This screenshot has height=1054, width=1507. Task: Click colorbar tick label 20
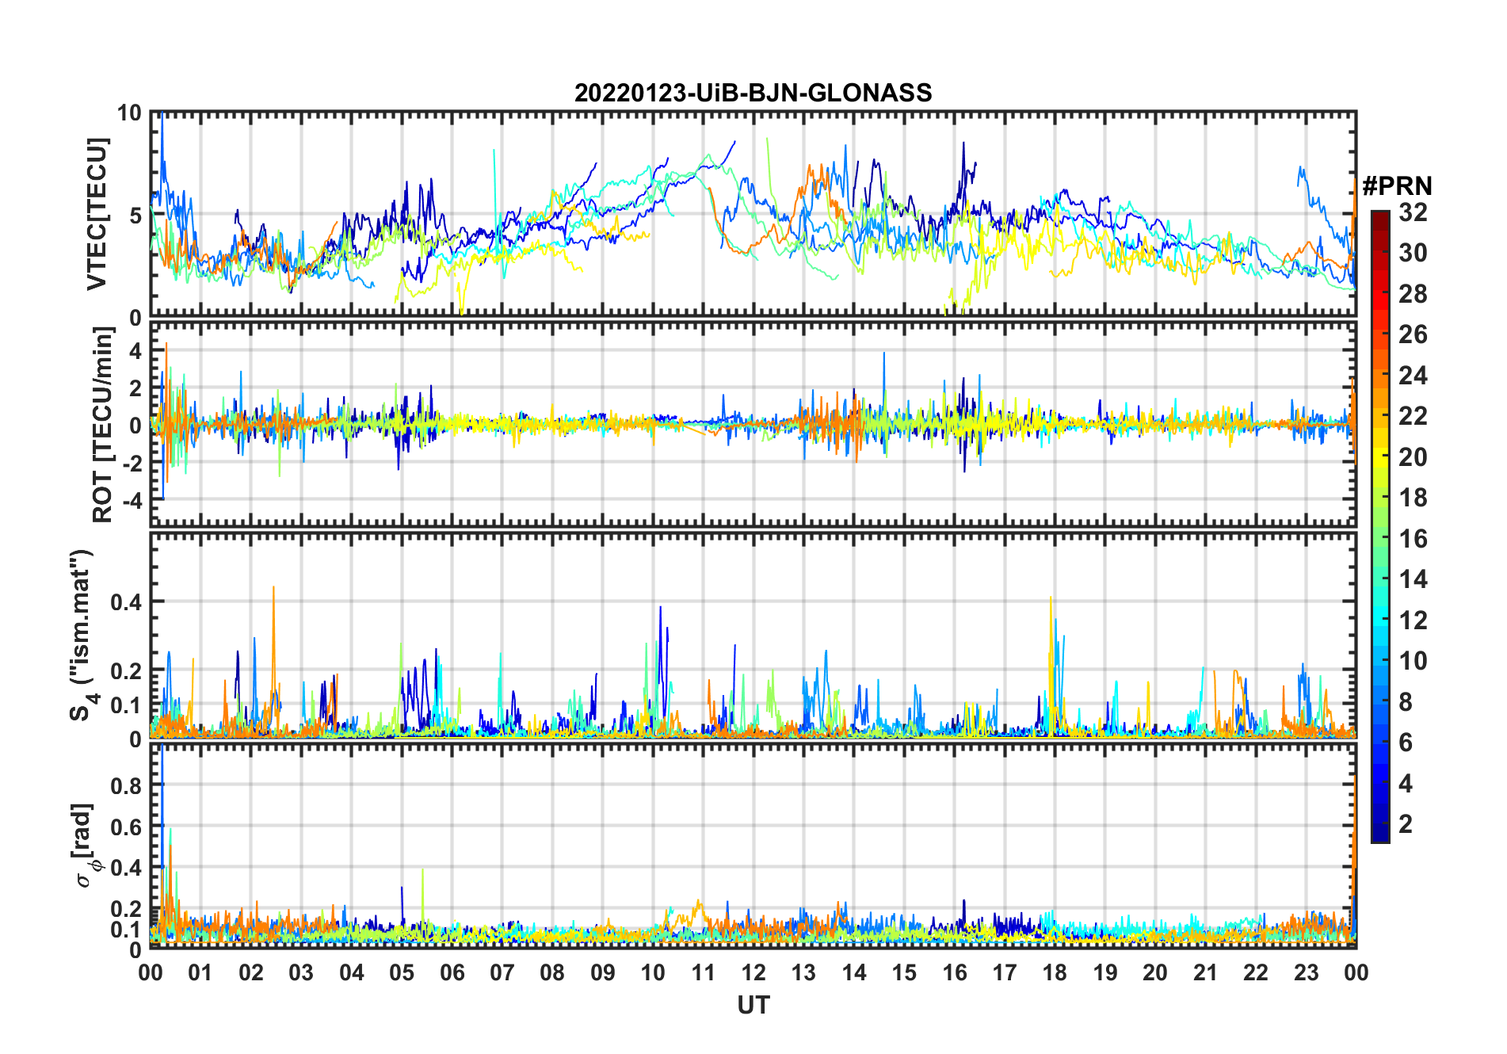(1413, 457)
